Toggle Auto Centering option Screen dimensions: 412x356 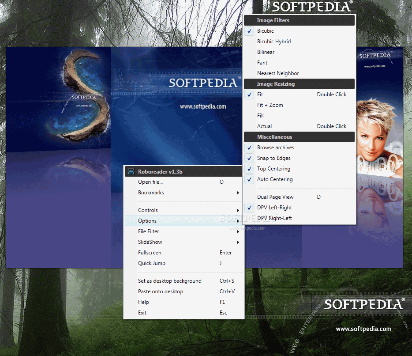tap(299, 179)
